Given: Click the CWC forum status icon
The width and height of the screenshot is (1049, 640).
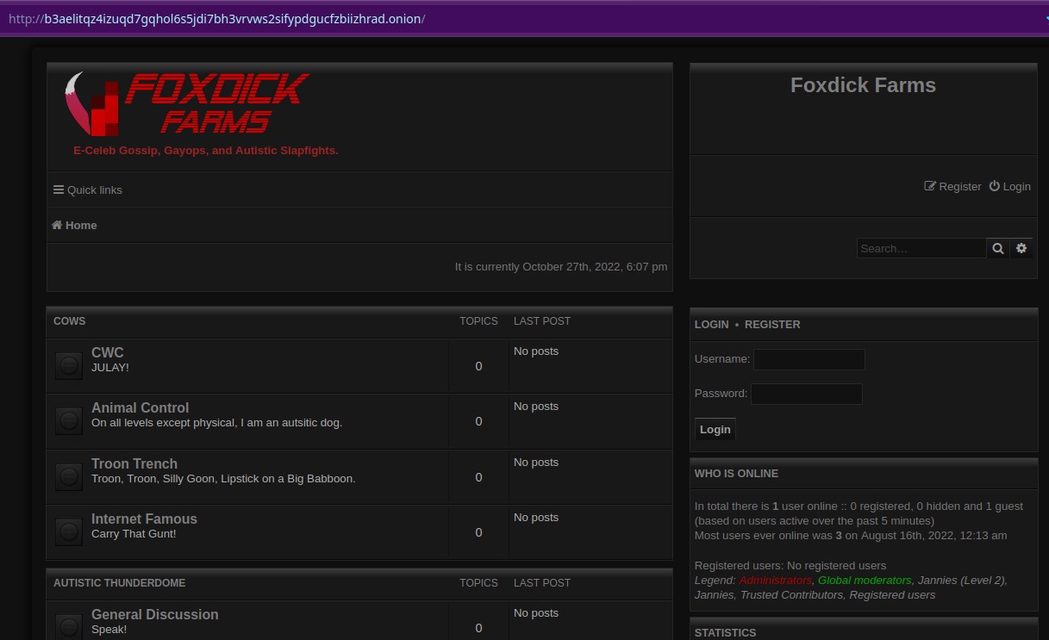Looking at the screenshot, I should pyautogui.click(x=69, y=366).
